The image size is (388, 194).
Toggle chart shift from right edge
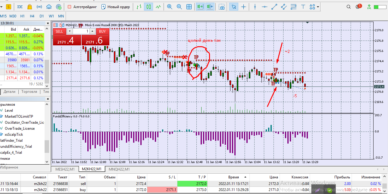point(210,7)
